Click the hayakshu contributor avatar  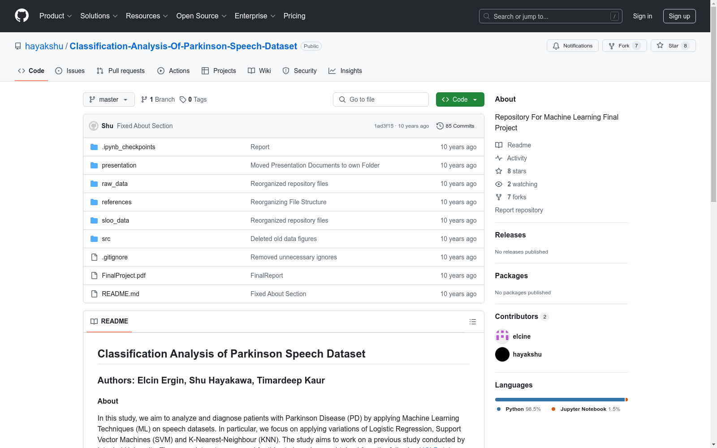pos(502,354)
